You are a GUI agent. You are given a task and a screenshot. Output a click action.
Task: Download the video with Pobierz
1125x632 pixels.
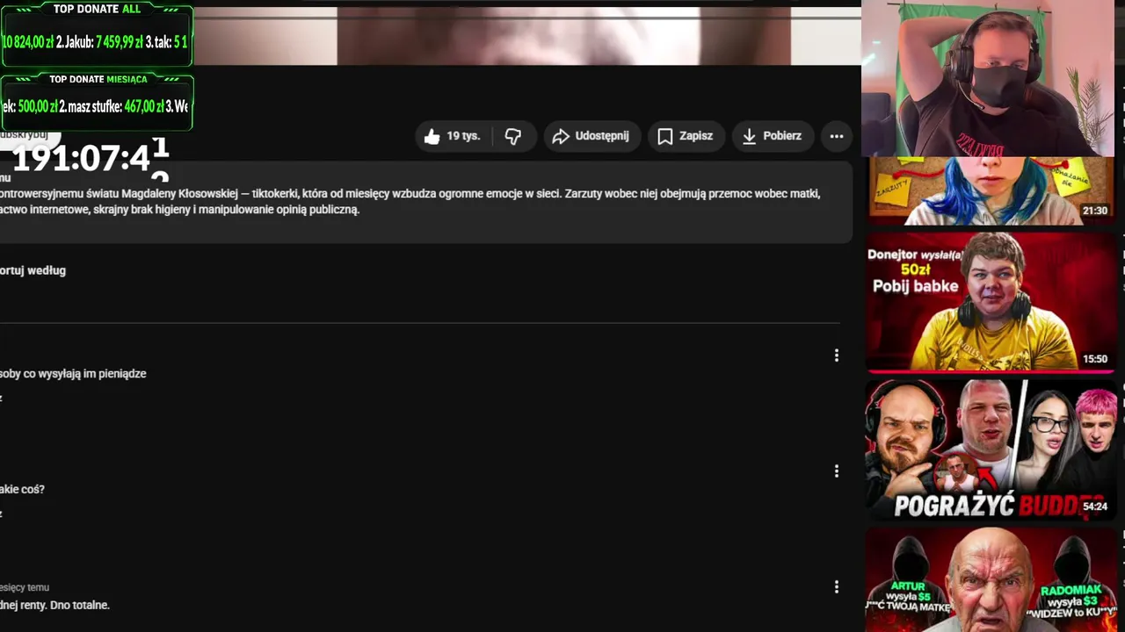click(773, 136)
